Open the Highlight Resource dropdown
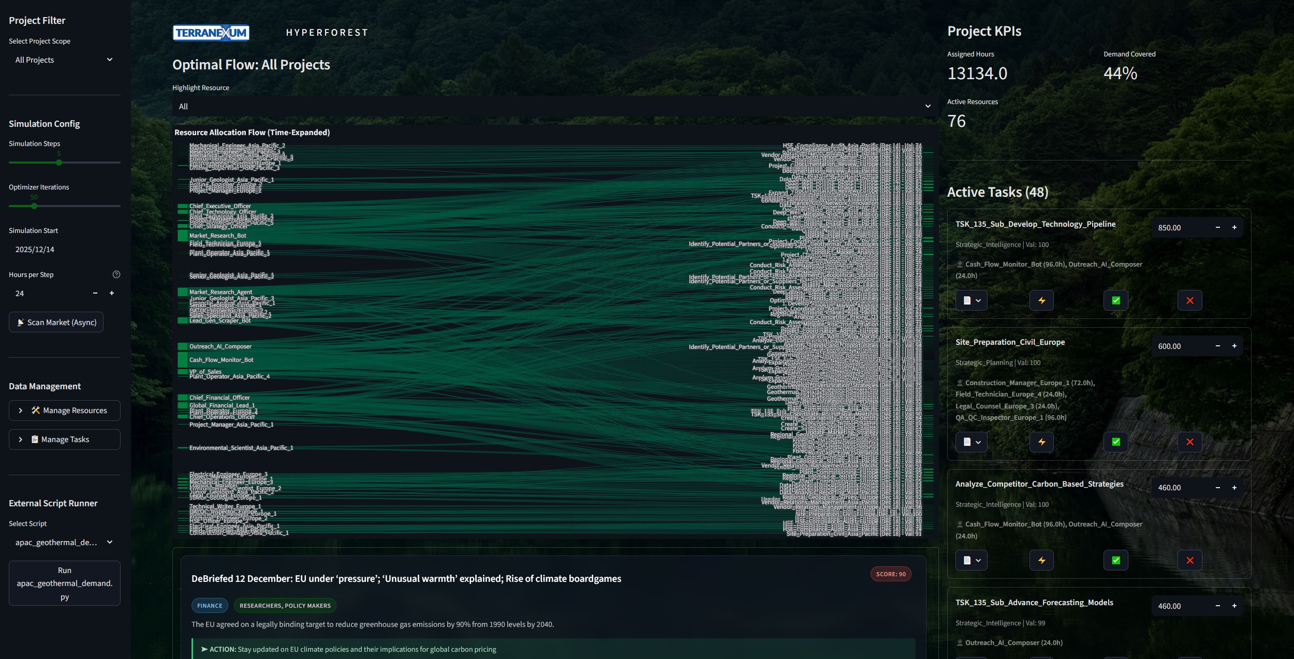The width and height of the screenshot is (1294, 659). pos(554,106)
